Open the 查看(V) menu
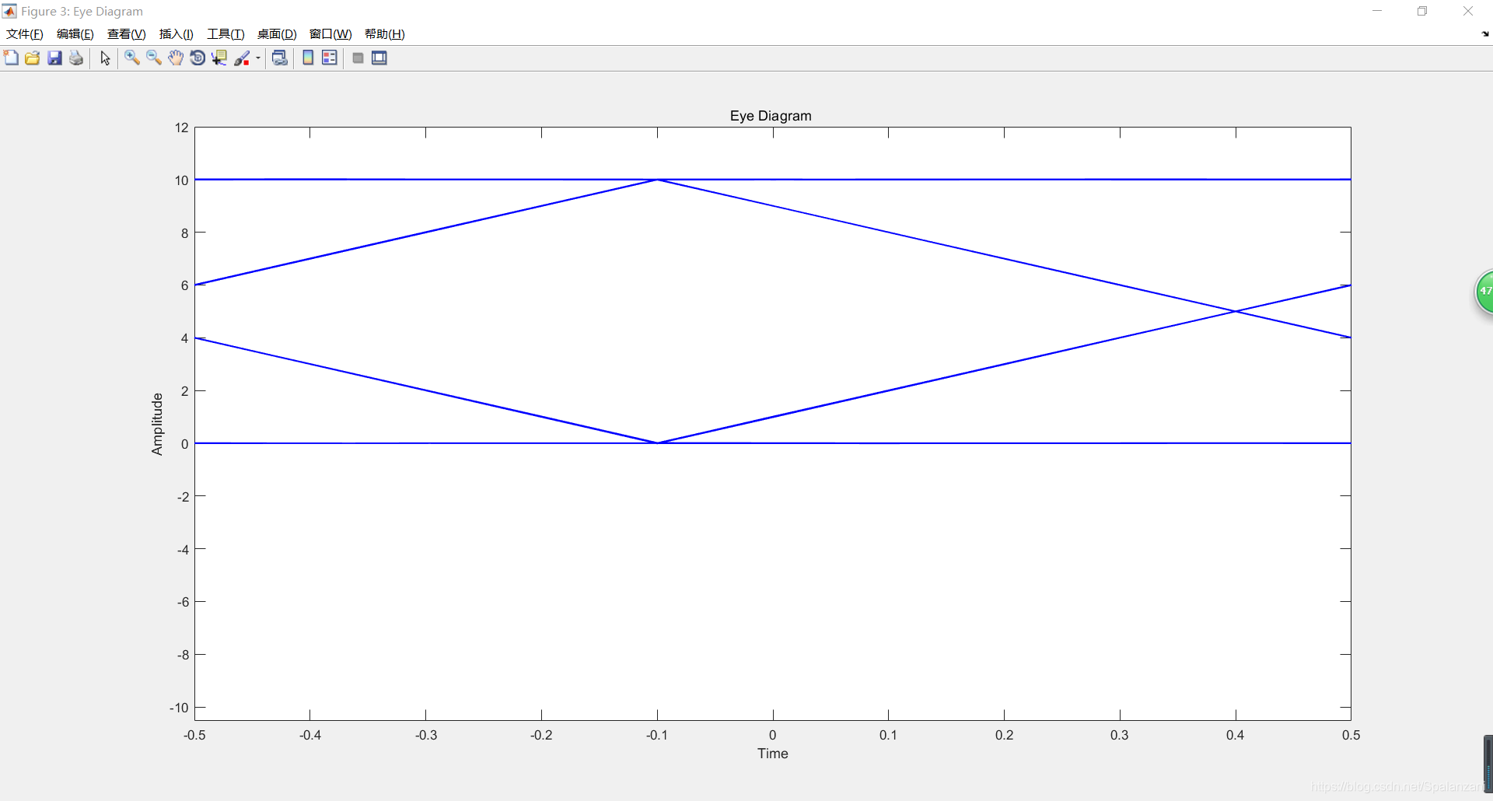The width and height of the screenshot is (1493, 801). pos(127,34)
